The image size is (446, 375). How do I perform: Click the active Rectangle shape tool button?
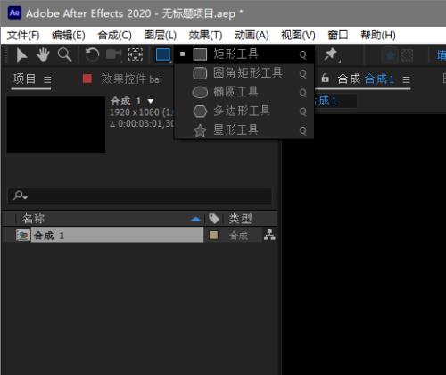(163, 54)
